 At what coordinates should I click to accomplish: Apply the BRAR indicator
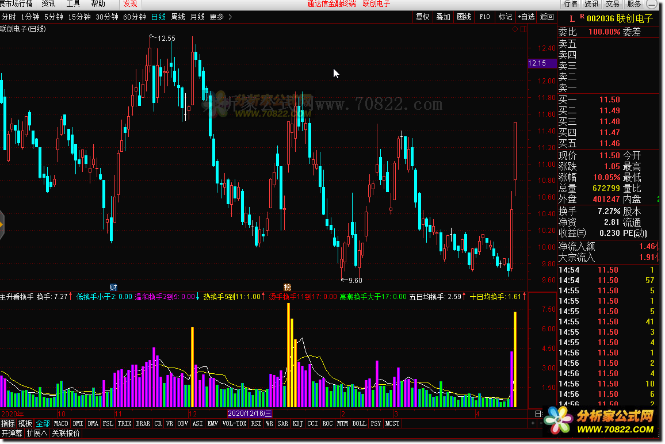point(143,423)
